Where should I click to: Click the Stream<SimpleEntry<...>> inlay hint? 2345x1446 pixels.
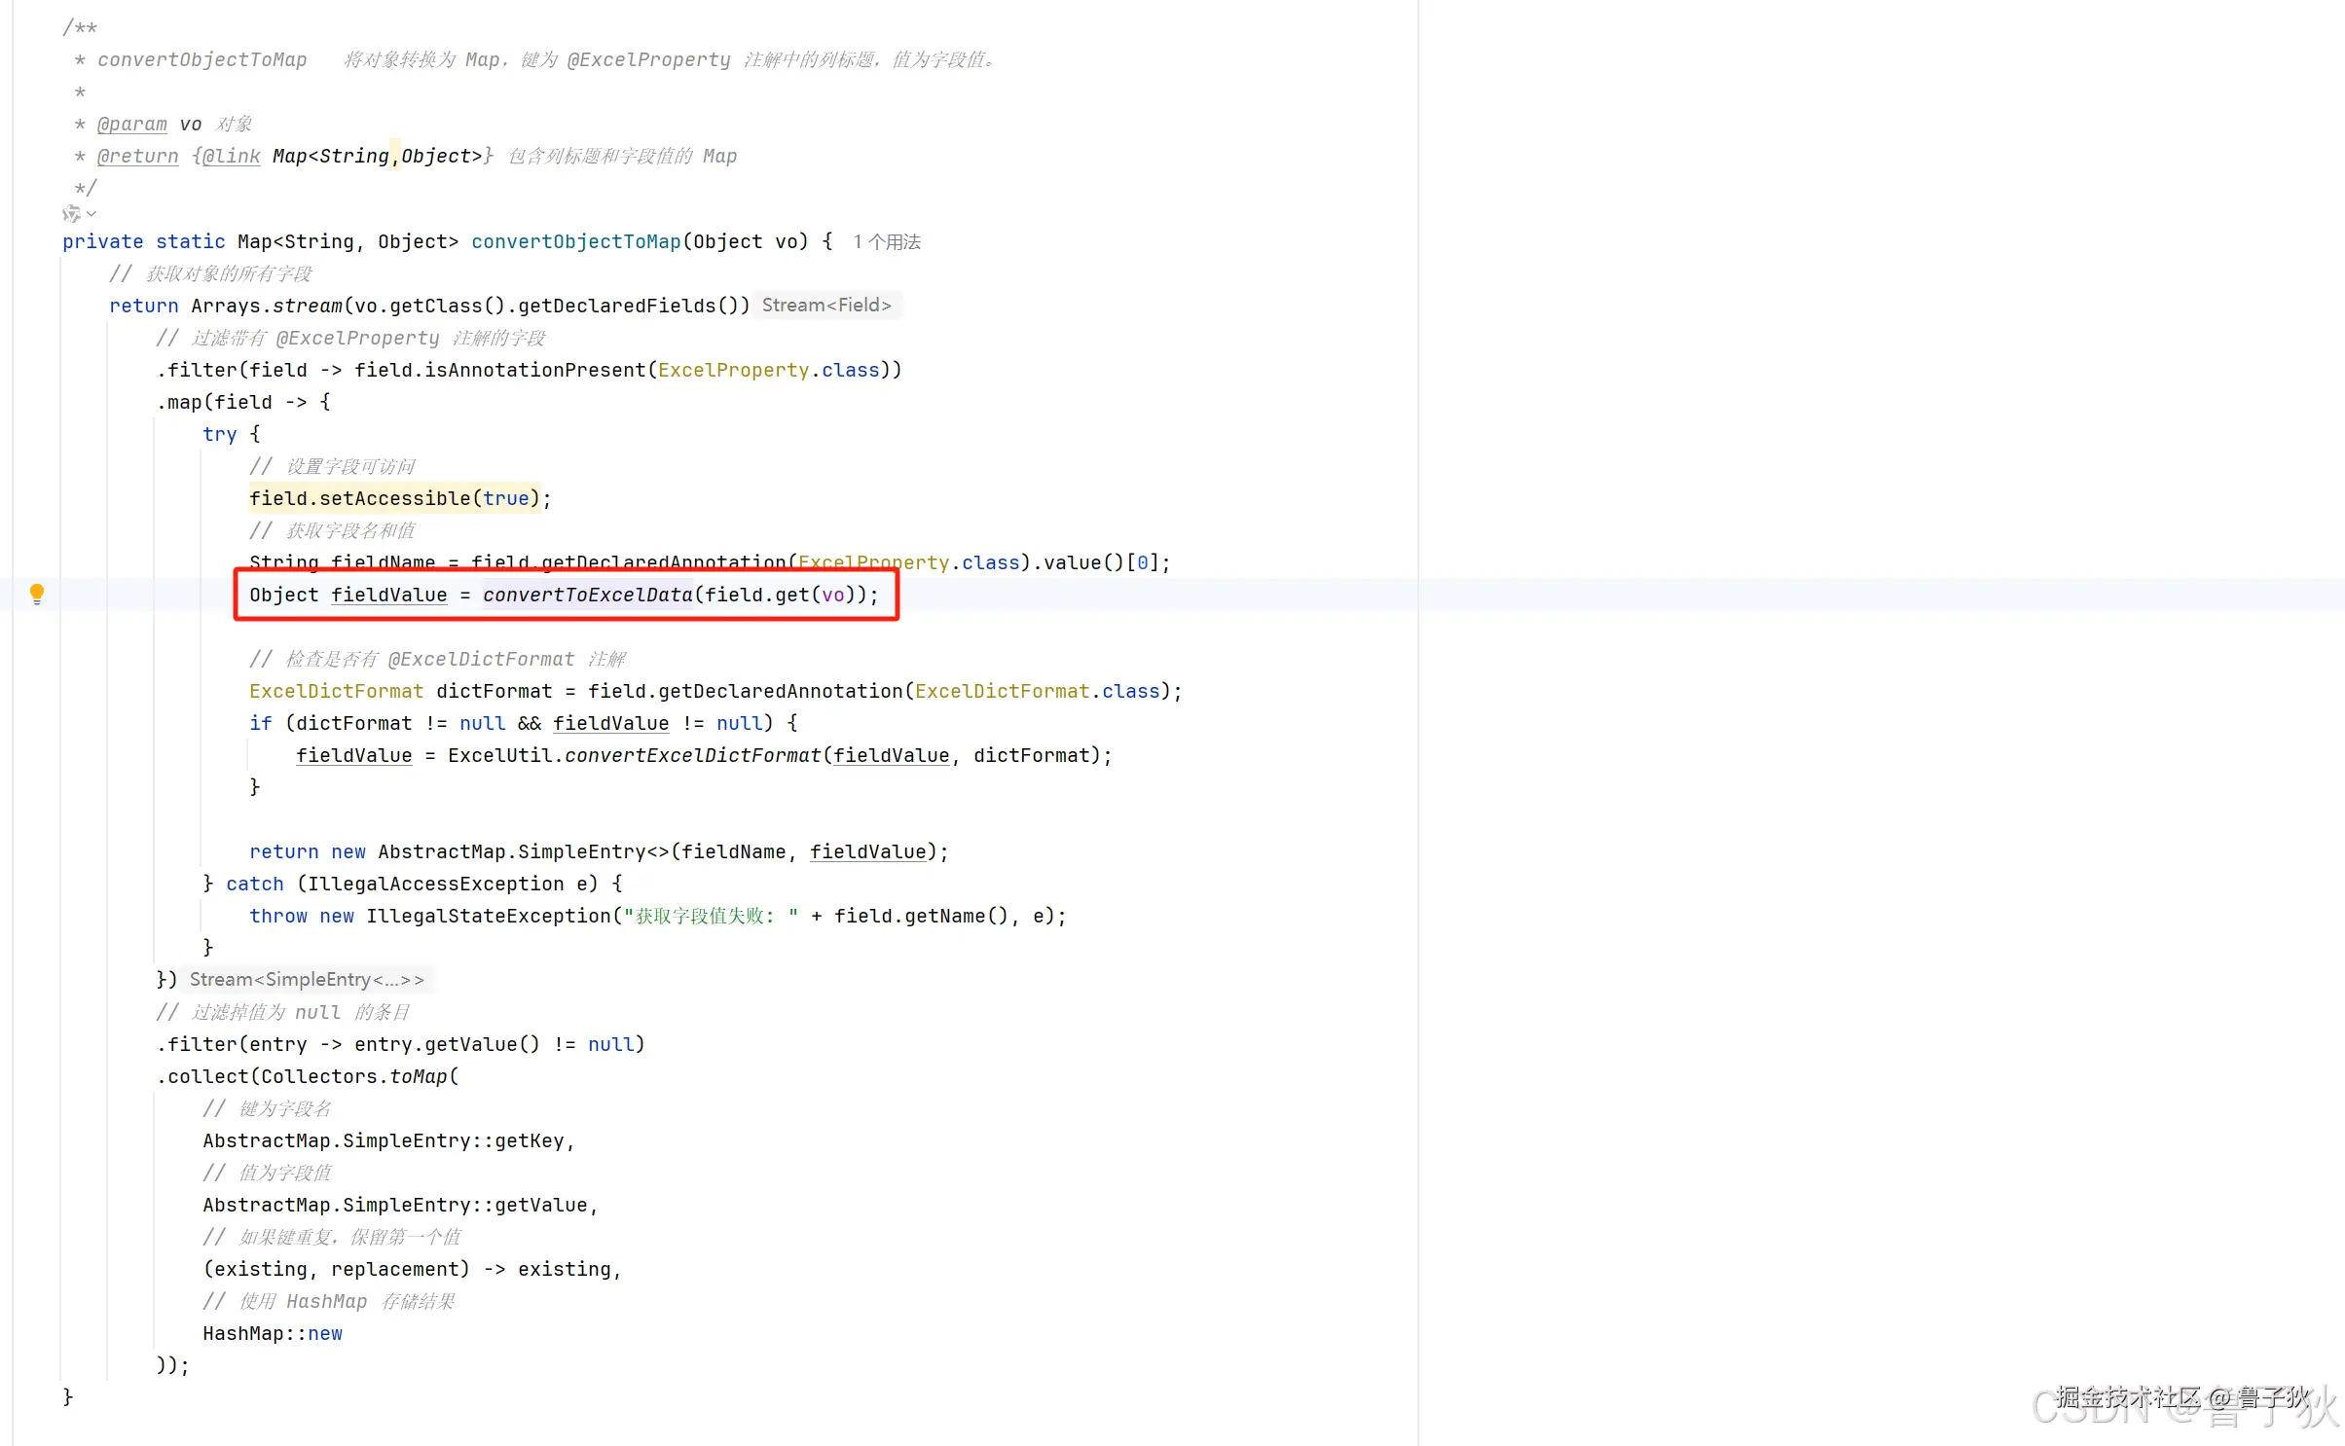coord(307,979)
